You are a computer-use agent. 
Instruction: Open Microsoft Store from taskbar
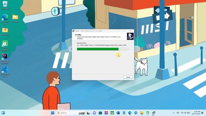coord(100,113)
